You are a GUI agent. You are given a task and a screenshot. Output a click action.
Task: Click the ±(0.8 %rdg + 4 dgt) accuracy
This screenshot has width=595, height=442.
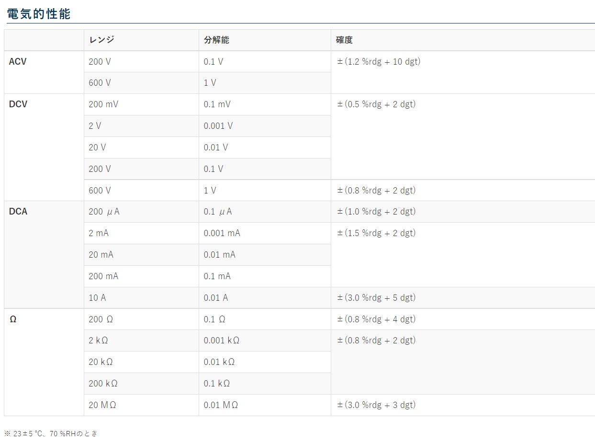pyautogui.click(x=376, y=319)
